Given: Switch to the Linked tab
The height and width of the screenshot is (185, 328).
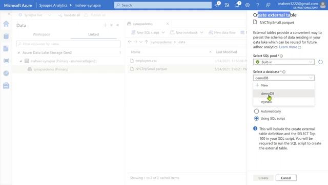Looking at the screenshot, I should pos(93,34).
